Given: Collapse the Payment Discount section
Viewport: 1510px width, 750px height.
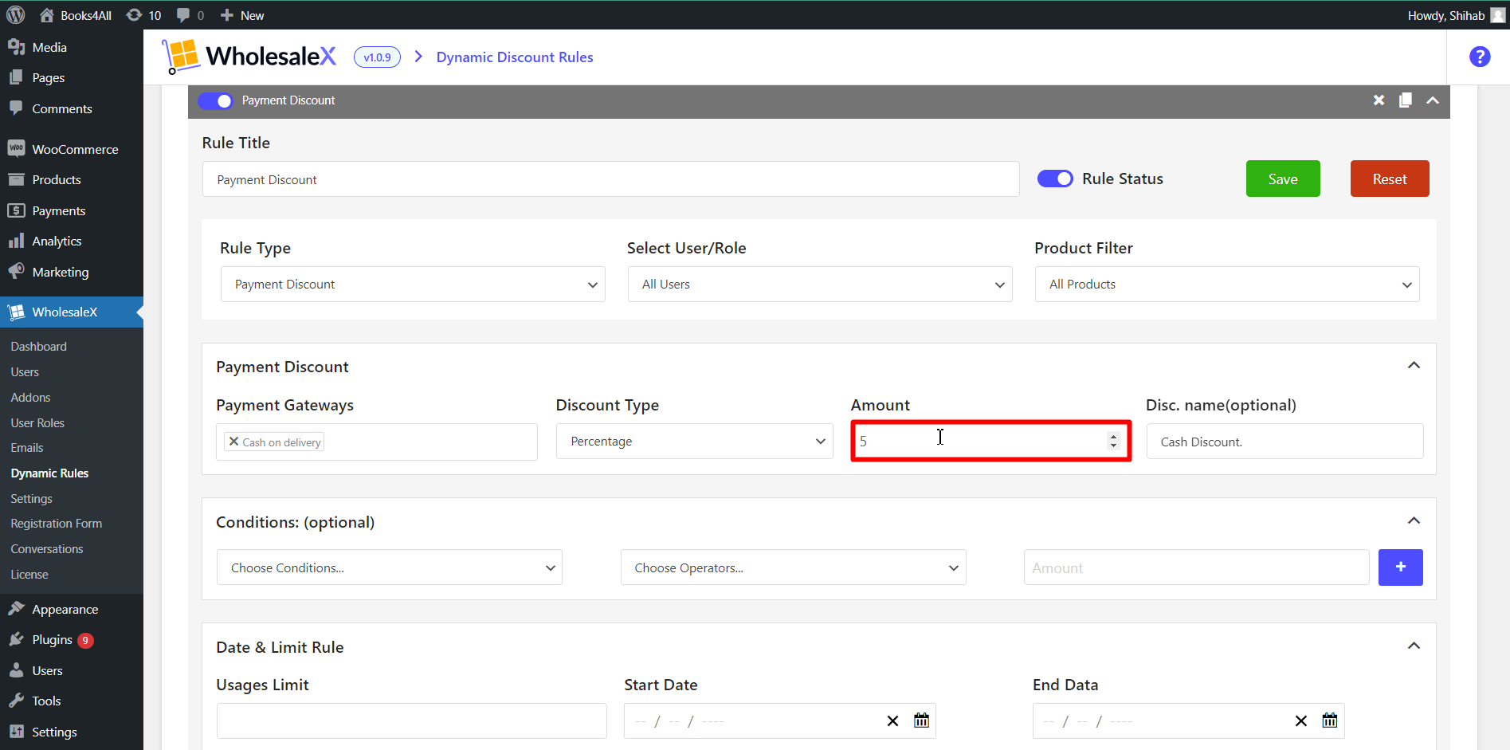Looking at the screenshot, I should [x=1414, y=366].
